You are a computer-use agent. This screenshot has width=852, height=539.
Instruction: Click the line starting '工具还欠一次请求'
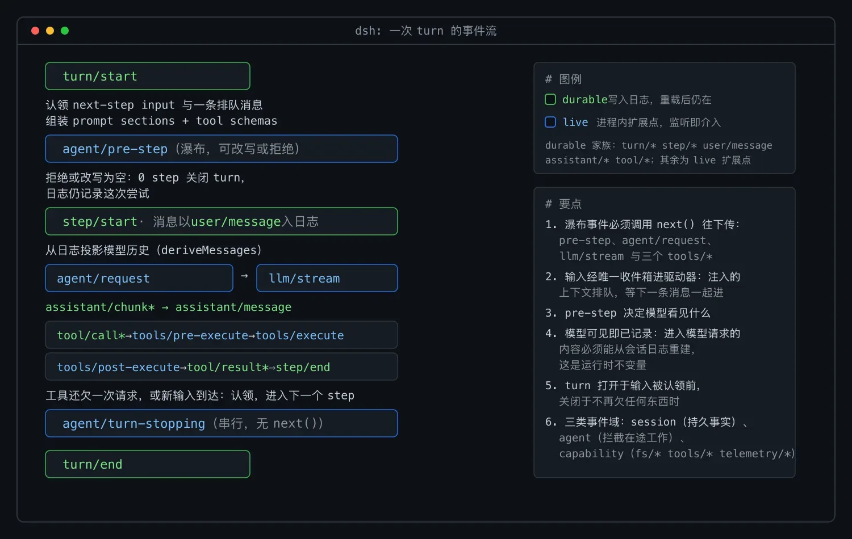click(200, 395)
